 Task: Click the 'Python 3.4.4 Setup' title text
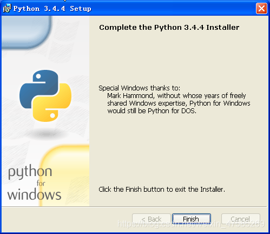point(52,9)
